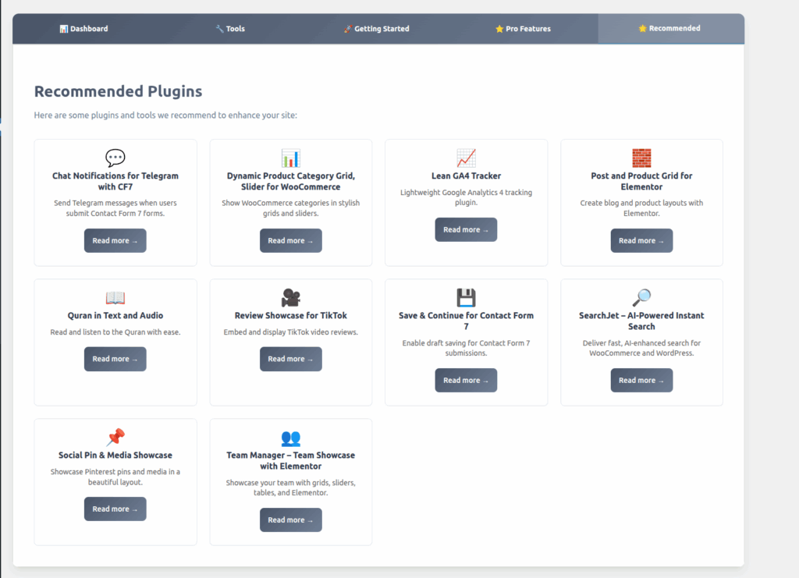Click the Quran in Text and Audio title

point(115,316)
